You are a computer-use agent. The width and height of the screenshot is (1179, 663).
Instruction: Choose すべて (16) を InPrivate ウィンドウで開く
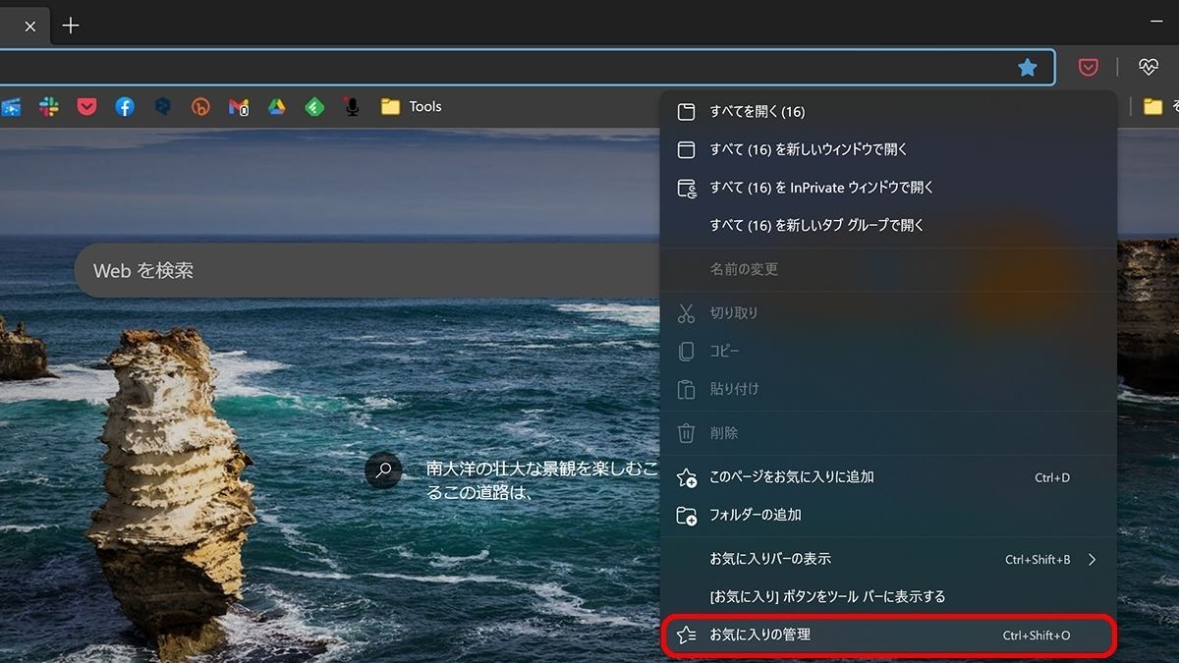888,188
